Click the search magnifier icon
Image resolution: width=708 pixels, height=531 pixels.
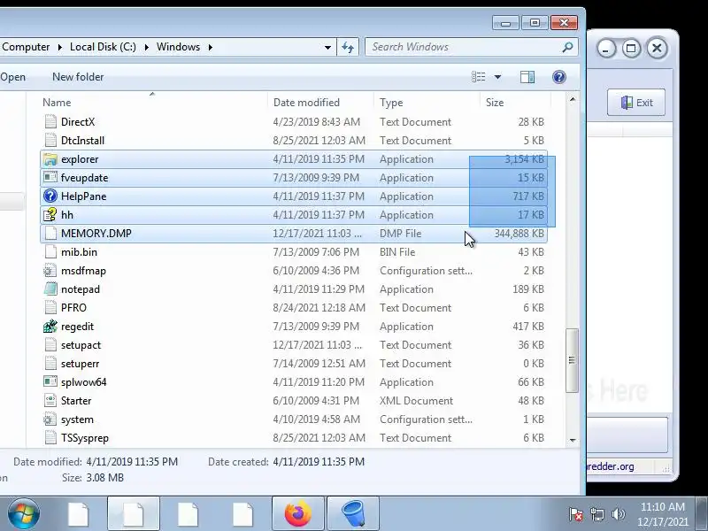tap(567, 47)
